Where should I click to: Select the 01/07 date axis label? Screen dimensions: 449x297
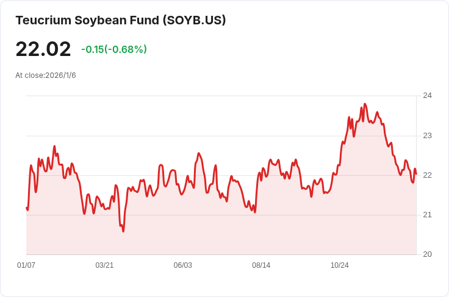(26, 265)
